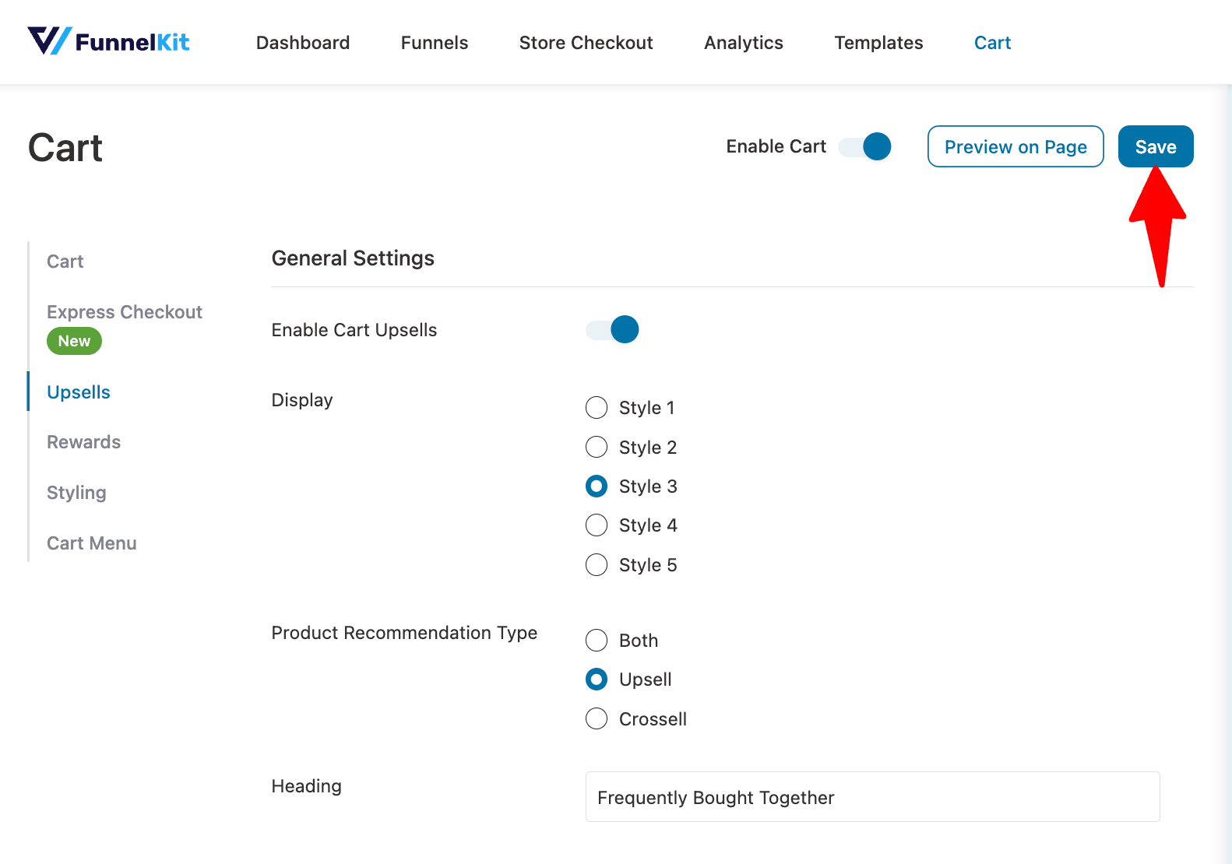Open the Cart tab in the sidebar
This screenshot has width=1232, height=864.
click(65, 262)
